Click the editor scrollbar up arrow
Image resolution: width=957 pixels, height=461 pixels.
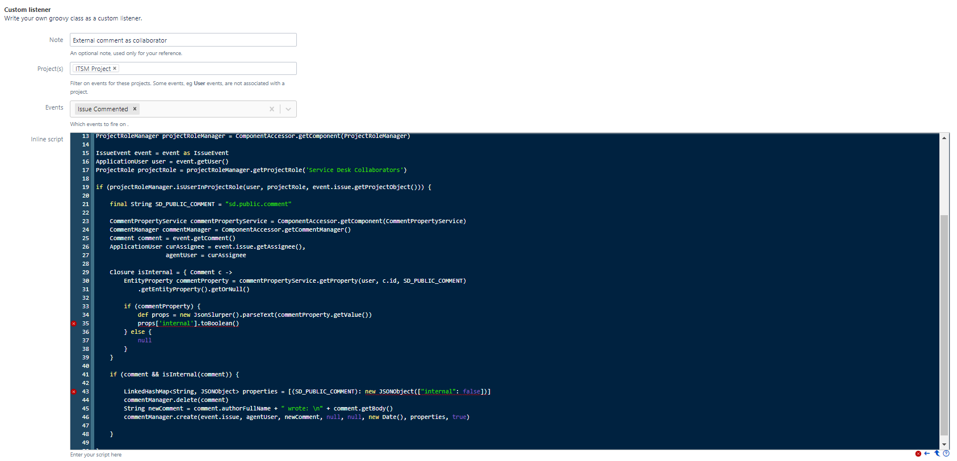(x=945, y=138)
